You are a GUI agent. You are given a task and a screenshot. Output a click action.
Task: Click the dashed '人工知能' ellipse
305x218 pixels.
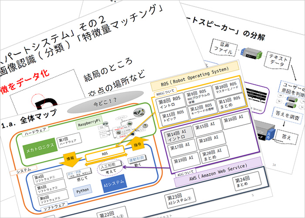coord(111,167)
